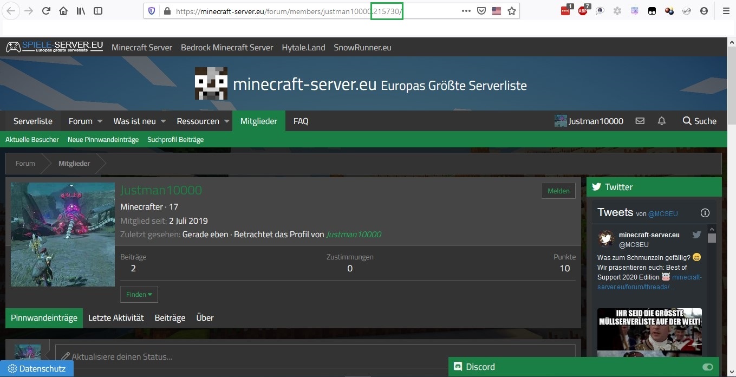The width and height of the screenshot is (736, 377).
Task: Click the red extension icon with badge 1
Action: tap(566, 10)
